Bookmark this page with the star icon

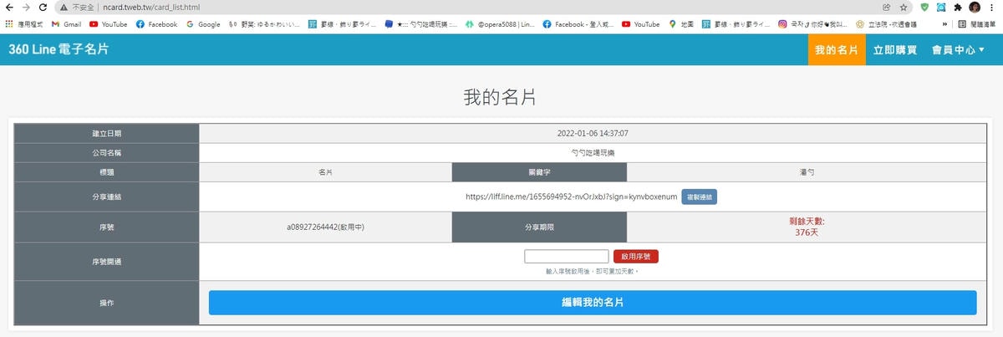904,7
